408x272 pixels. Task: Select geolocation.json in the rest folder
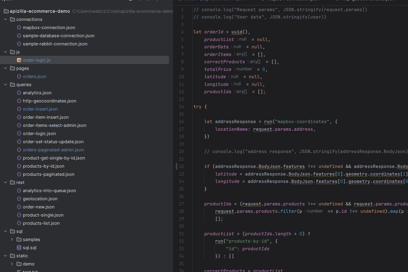tap(40, 199)
